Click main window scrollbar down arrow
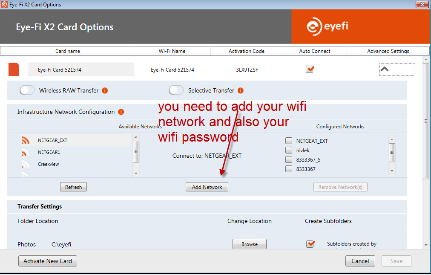 point(426,245)
